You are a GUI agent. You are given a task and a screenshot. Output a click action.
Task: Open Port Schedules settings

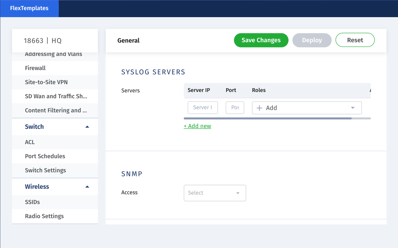tap(45, 156)
